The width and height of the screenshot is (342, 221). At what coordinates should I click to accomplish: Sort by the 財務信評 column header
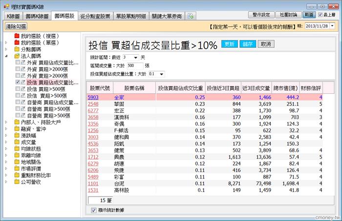tap(311, 88)
